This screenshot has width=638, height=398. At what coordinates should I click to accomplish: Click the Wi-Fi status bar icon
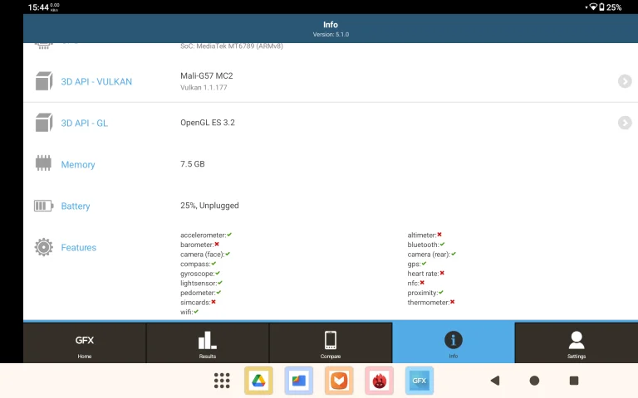click(593, 7)
